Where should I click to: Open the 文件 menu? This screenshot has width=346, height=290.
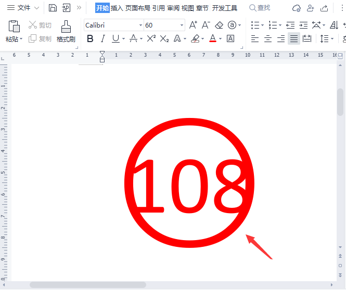[x=24, y=8]
